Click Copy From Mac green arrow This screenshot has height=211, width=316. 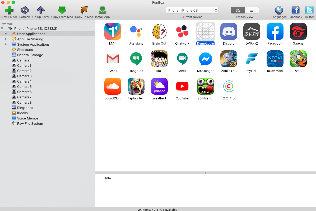(x=62, y=11)
